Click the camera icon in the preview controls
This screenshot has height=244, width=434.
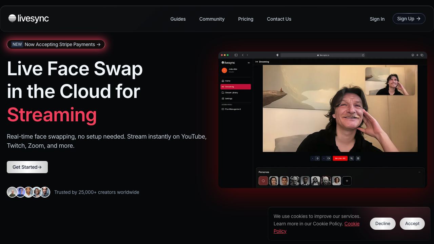click(329, 158)
